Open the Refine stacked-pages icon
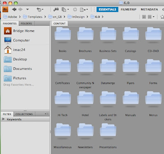Image resolution: width=164 pixels, height=154 pixels. click(64, 9)
